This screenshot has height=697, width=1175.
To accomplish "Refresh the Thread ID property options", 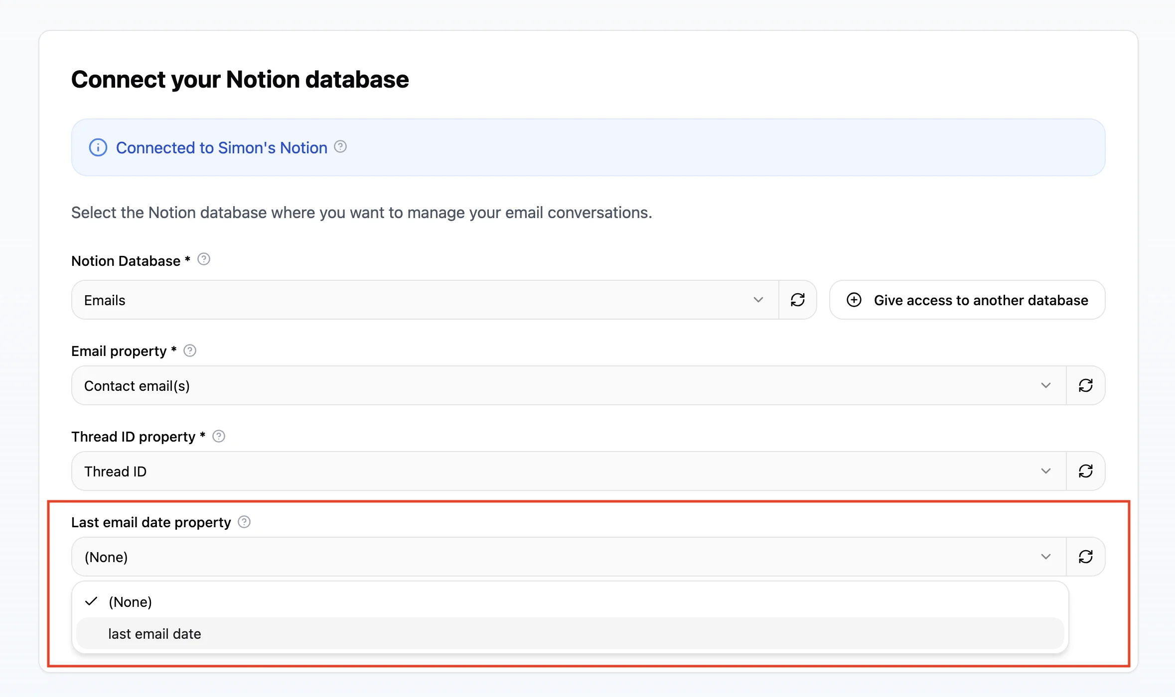I will coord(1086,471).
